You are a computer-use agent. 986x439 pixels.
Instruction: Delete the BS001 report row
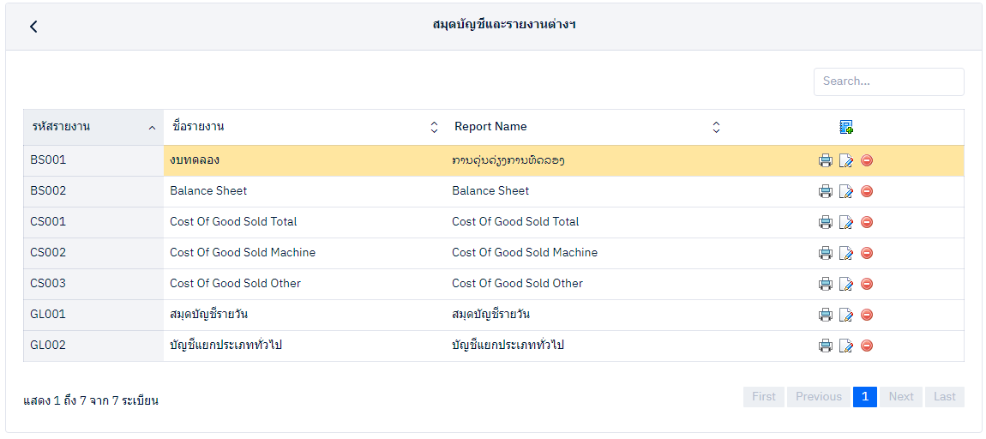[867, 160]
